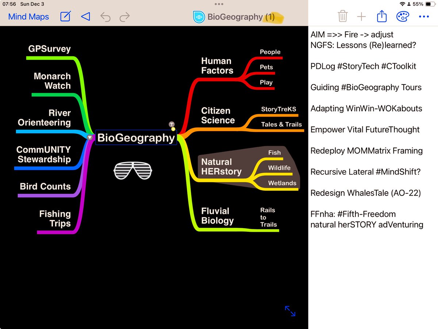Go back to Mind Maps list

click(28, 16)
